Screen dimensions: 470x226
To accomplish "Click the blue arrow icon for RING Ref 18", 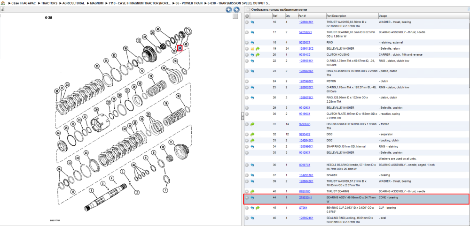I will coord(252,43).
